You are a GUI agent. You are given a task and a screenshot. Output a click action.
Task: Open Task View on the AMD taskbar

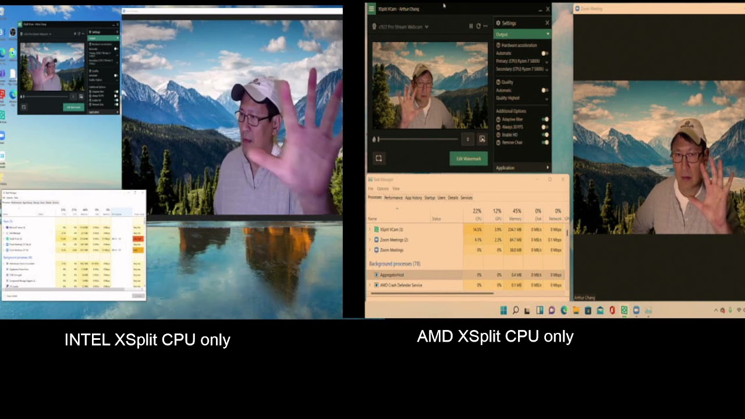point(527,311)
